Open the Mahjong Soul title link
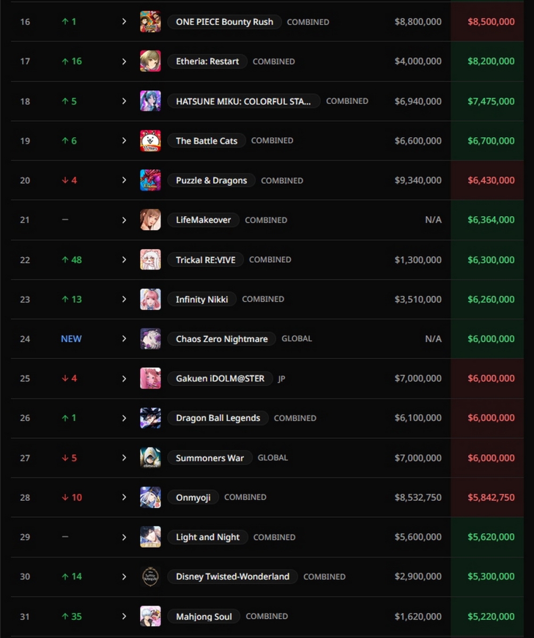This screenshot has width=534, height=638. [x=204, y=616]
